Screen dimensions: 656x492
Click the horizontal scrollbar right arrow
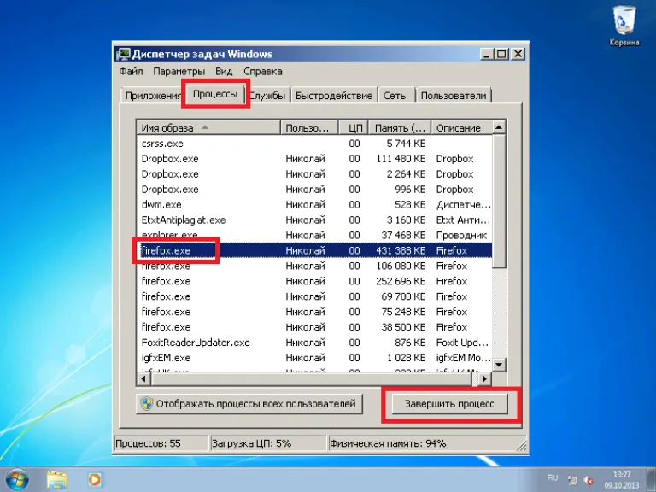coord(484,379)
